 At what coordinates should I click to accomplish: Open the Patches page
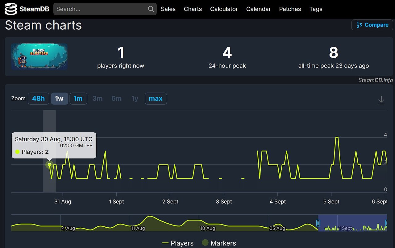290,9
